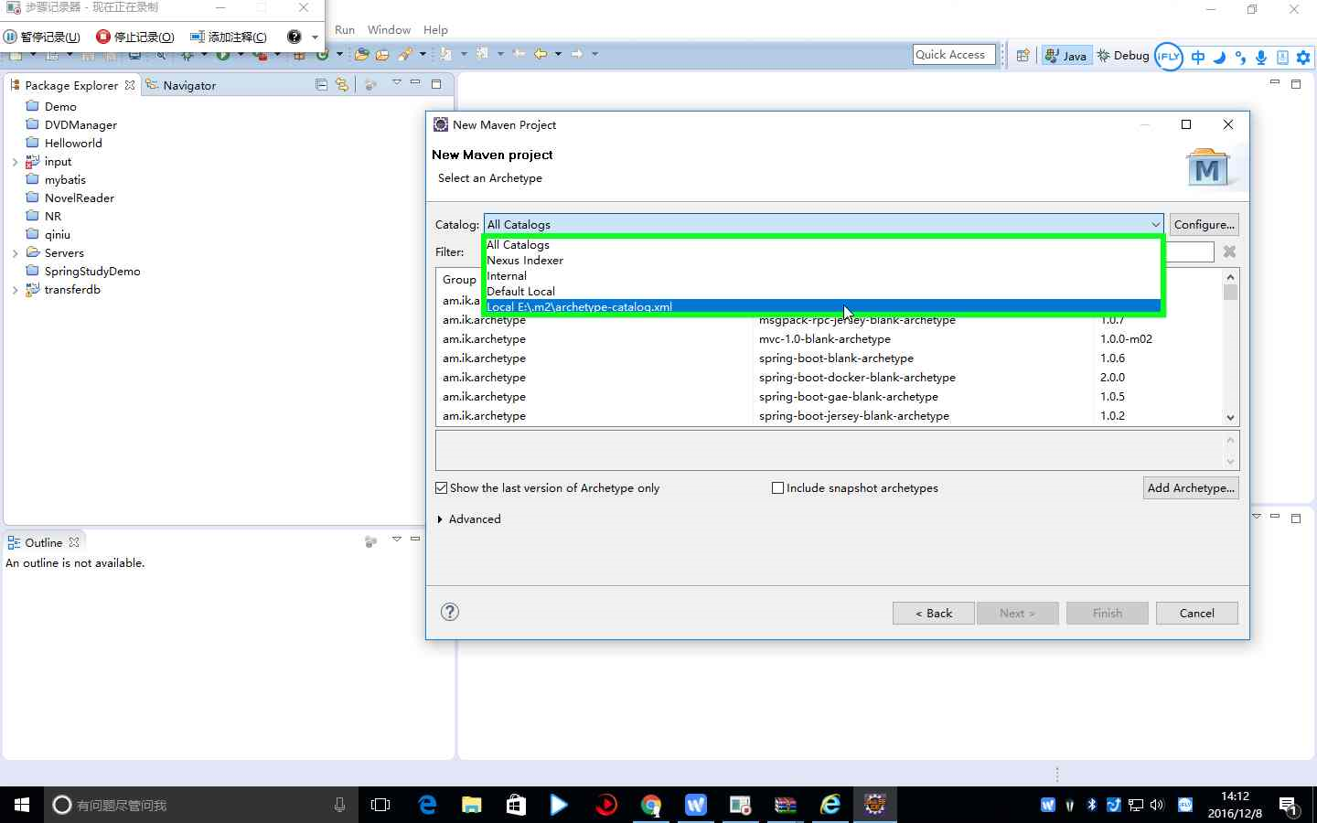Choose Nexus Indexer catalog option
The width and height of the screenshot is (1317, 823).
tap(823, 261)
